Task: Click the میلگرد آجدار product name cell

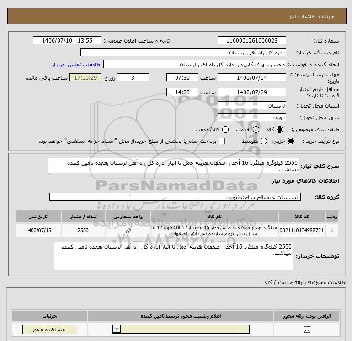Action: pos(214,230)
